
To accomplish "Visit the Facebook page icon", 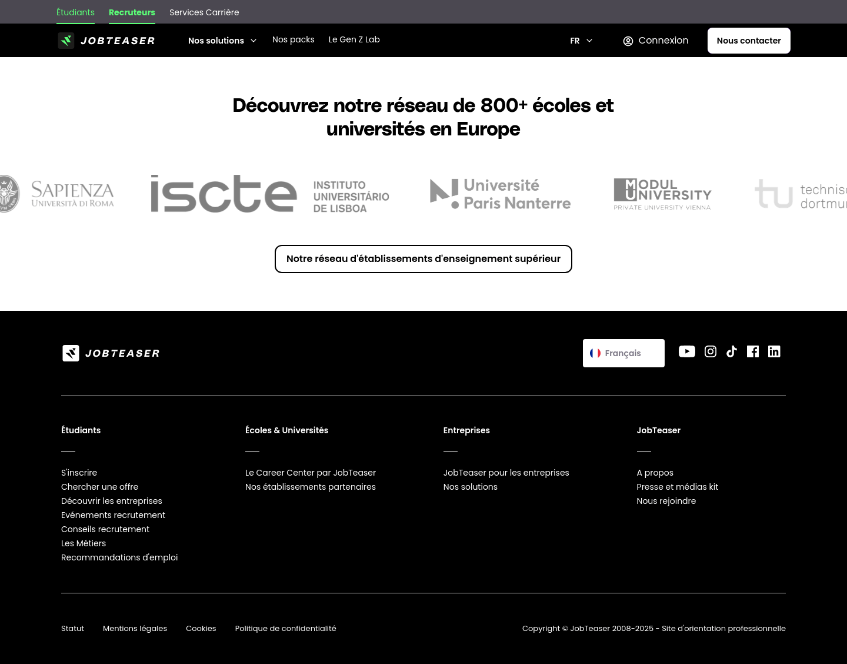I will point(753,351).
